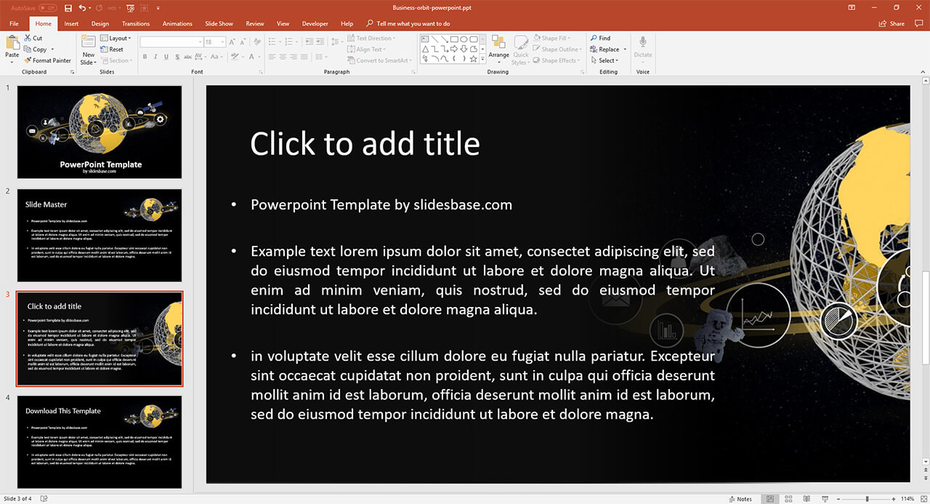Expand the Select dropdown in Editing
The image size is (930, 504).
pos(607,60)
